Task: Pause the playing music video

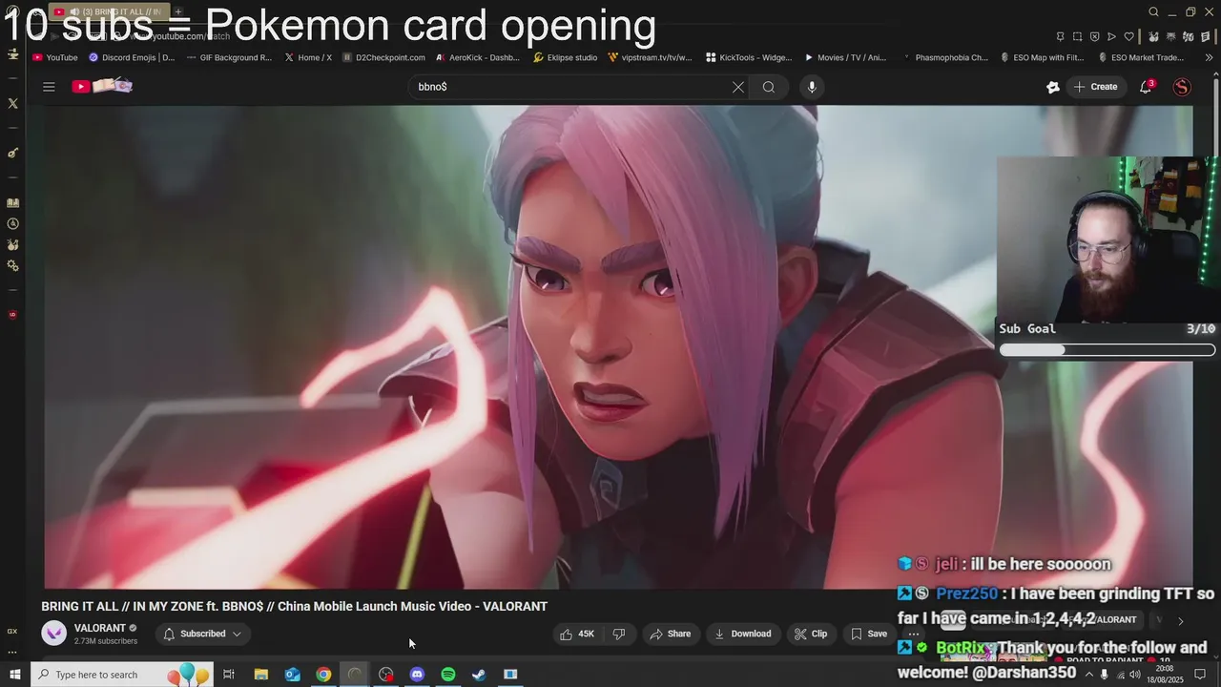Action: tap(618, 346)
